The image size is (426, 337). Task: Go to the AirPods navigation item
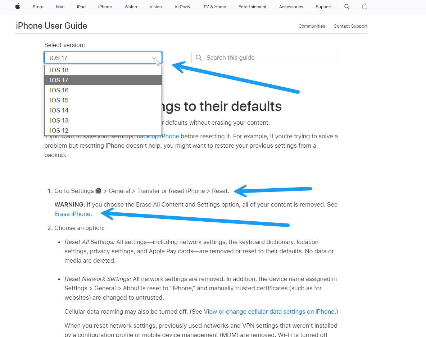pyautogui.click(x=182, y=7)
